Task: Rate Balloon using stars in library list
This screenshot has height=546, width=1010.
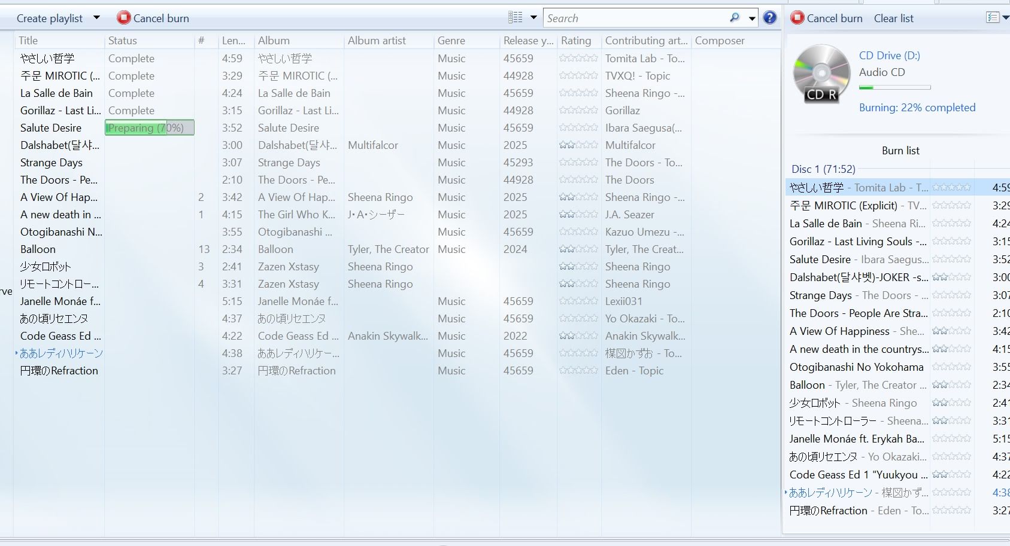Action: click(578, 249)
